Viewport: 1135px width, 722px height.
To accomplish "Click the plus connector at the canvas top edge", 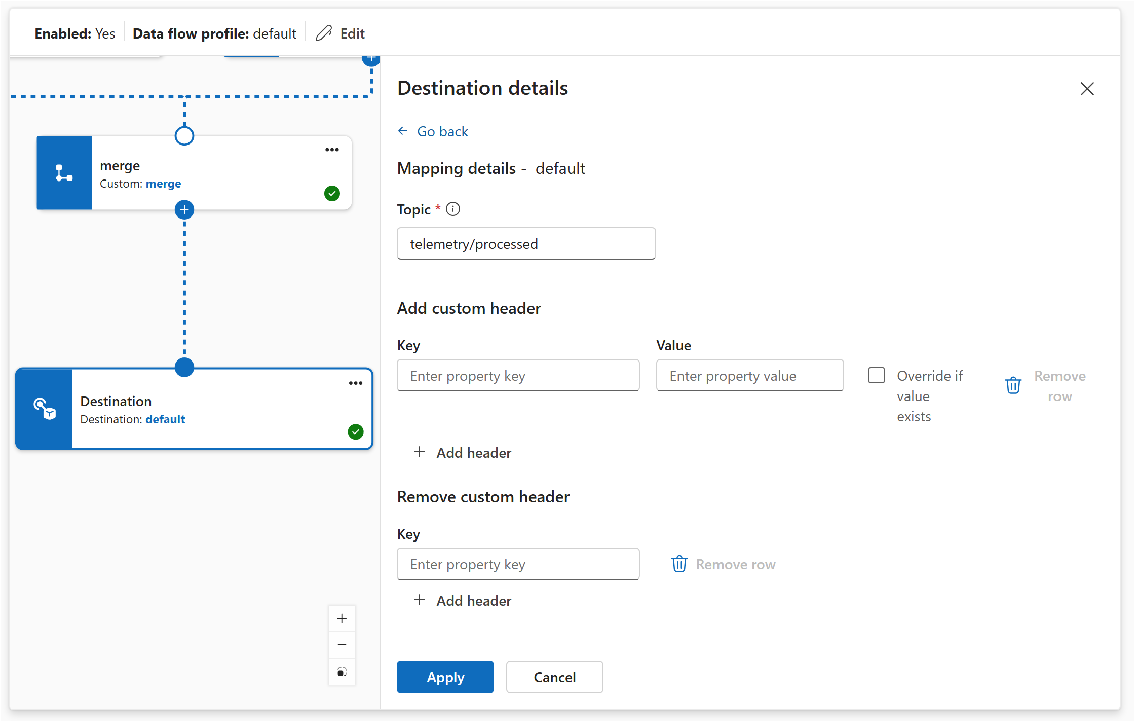I will point(371,59).
